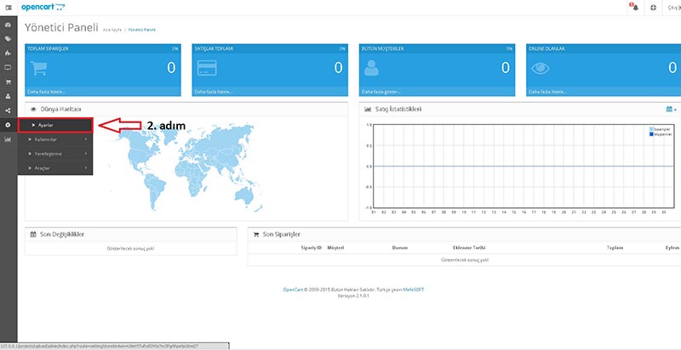The height and width of the screenshot is (350, 681).
Task: Click the Müşteriler legend color swatch
Action: coord(651,134)
